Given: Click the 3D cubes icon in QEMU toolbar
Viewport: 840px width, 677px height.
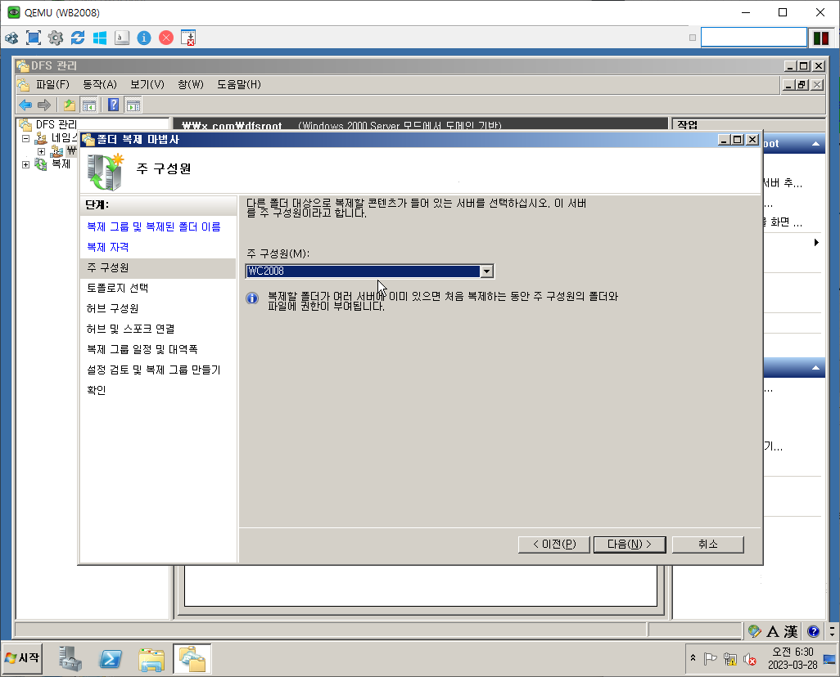Looking at the screenshot, I should point(11,38).
